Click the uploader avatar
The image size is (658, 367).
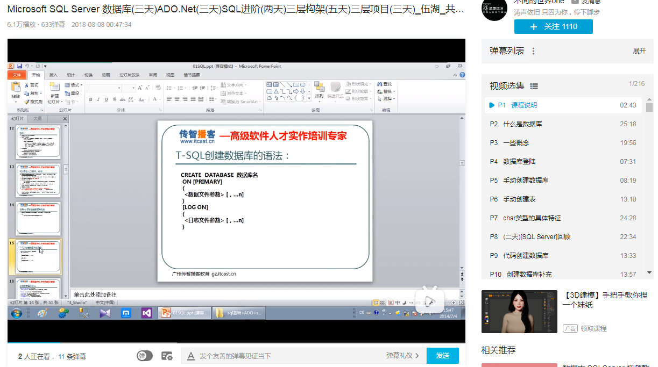tap(494, 7)
